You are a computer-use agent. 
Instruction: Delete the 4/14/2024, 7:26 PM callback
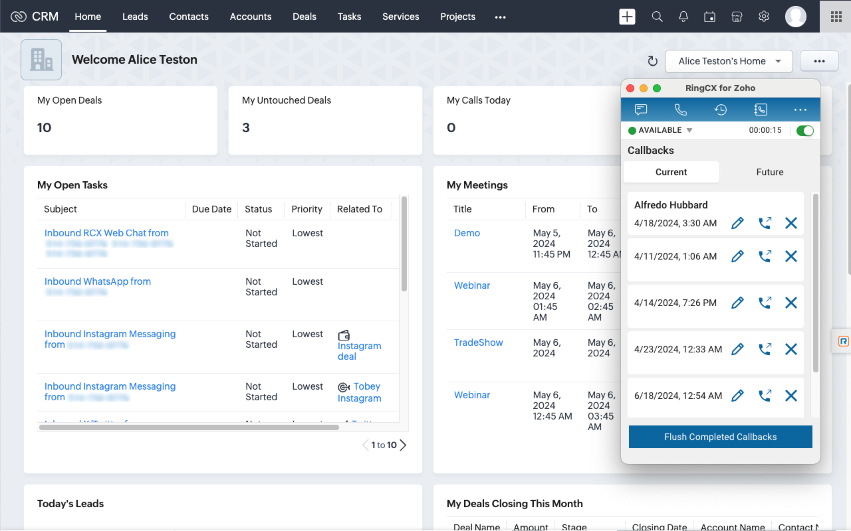[x=791, y=303]
